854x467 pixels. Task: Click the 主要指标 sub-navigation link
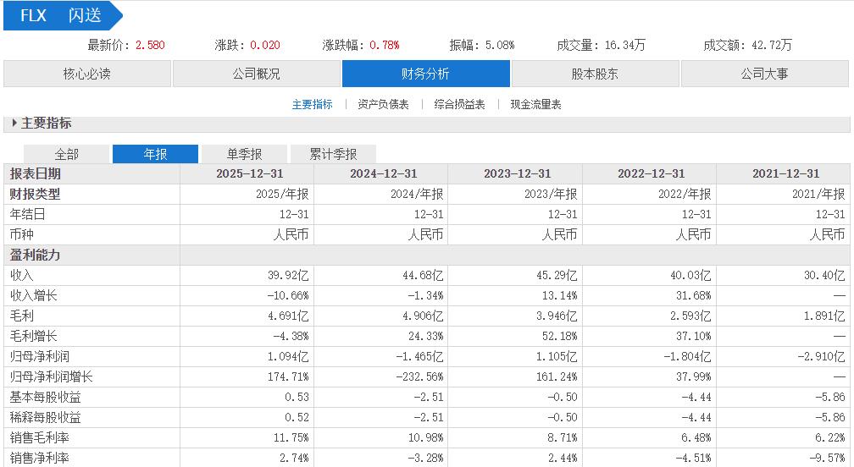[x=313, y=105]
